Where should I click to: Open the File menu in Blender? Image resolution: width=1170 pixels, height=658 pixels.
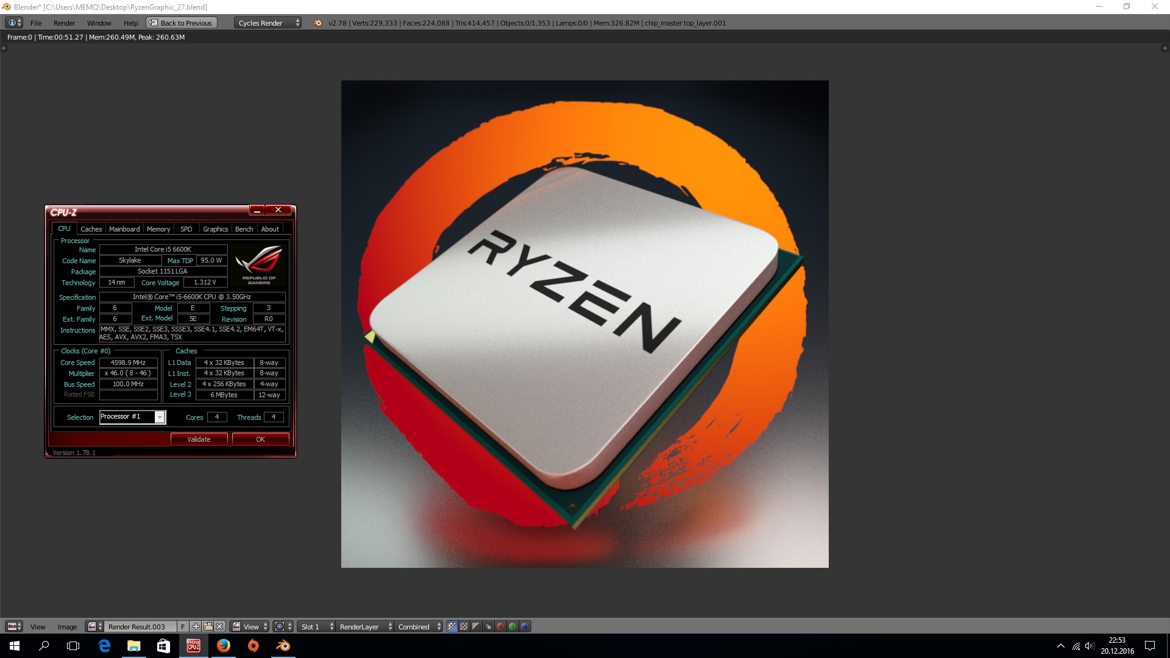[x=36, y=23]
